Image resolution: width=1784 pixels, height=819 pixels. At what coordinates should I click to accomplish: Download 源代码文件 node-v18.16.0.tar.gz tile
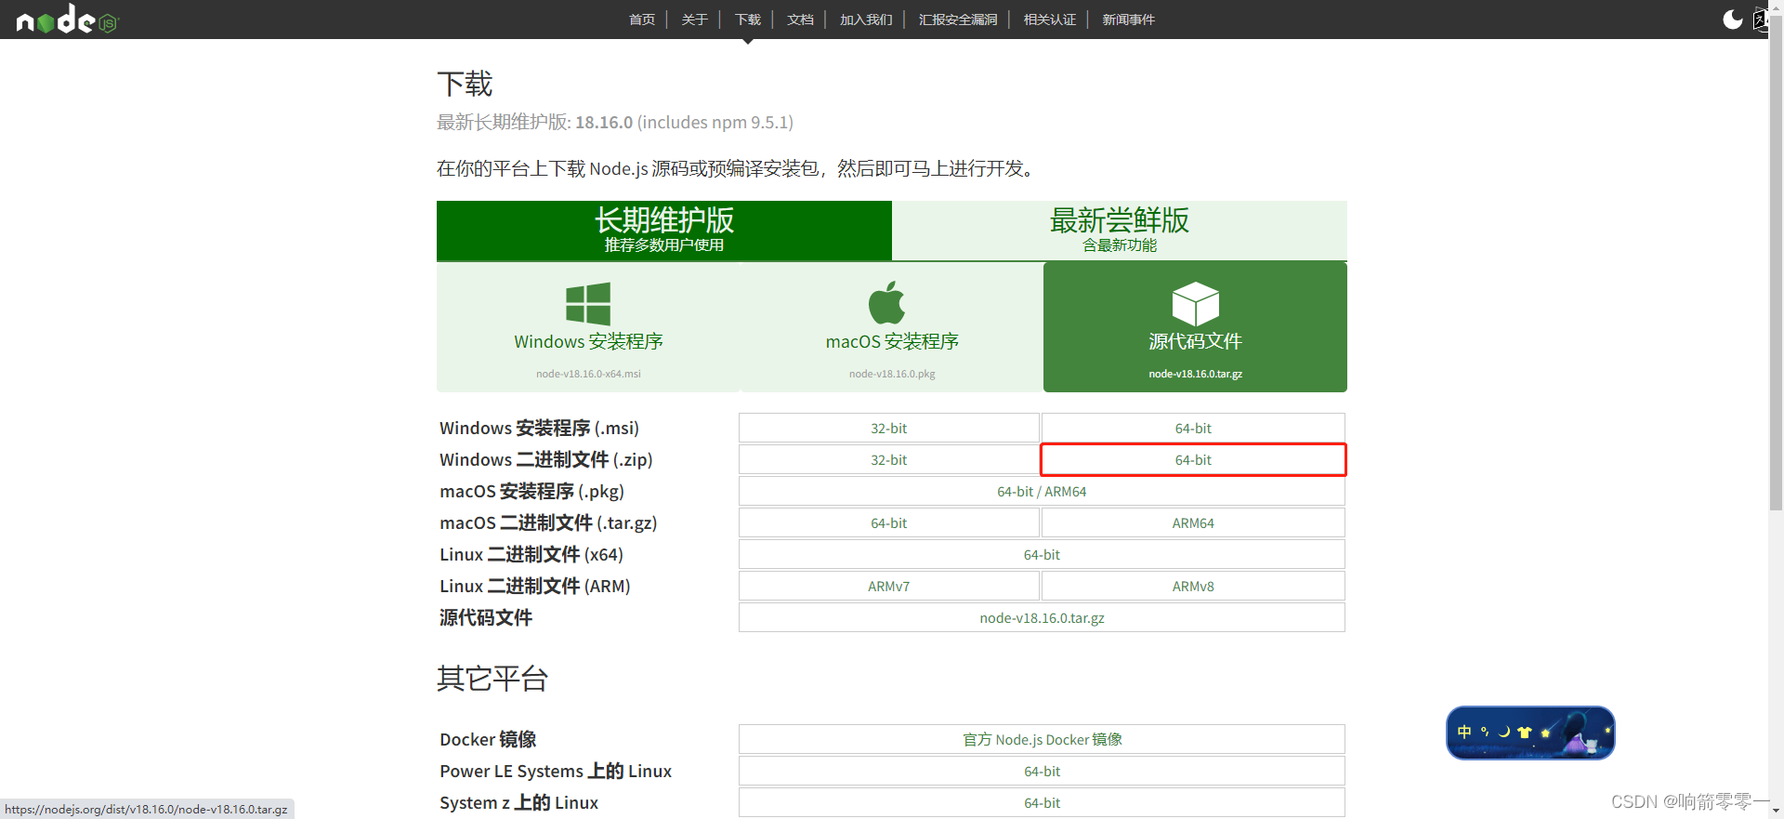pyautogui.click(x=1195, y=327)
